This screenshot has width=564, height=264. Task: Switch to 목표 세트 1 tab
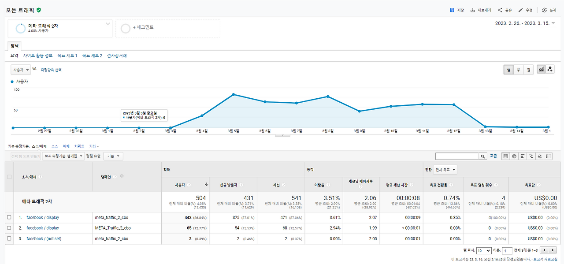[x=67, y=56]
